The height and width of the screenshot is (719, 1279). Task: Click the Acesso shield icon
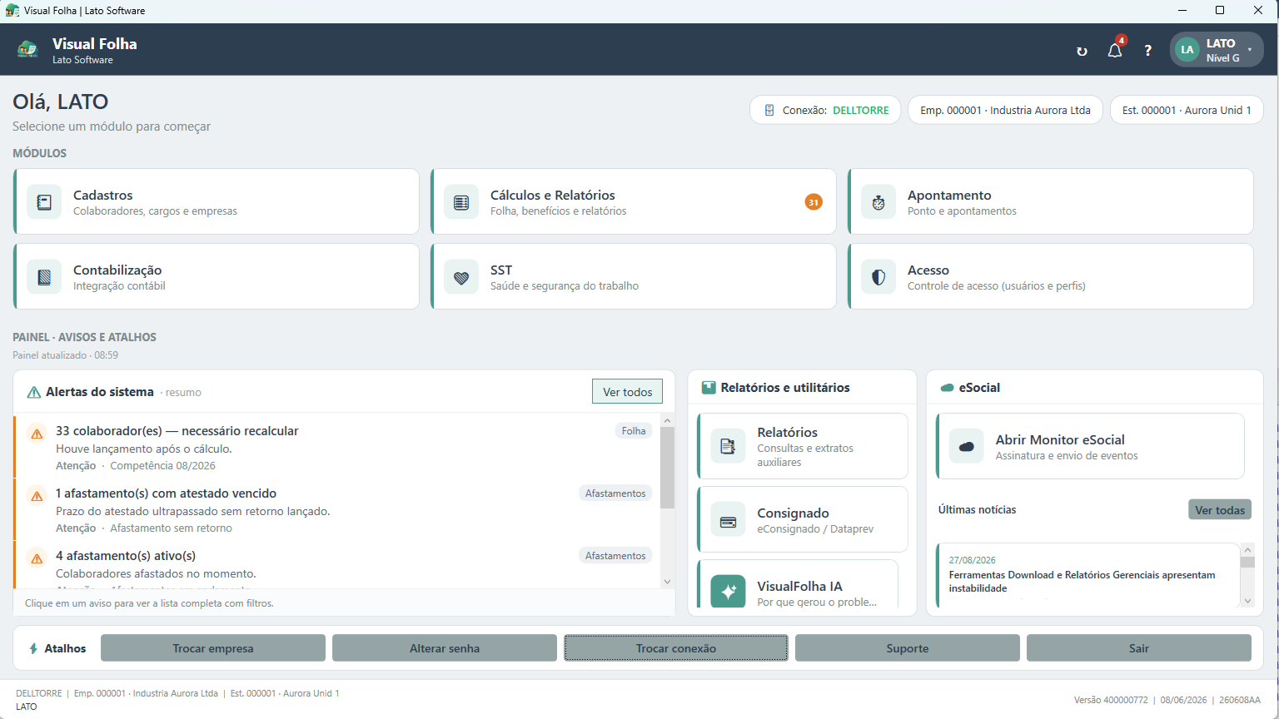click(x=878, y=277)
